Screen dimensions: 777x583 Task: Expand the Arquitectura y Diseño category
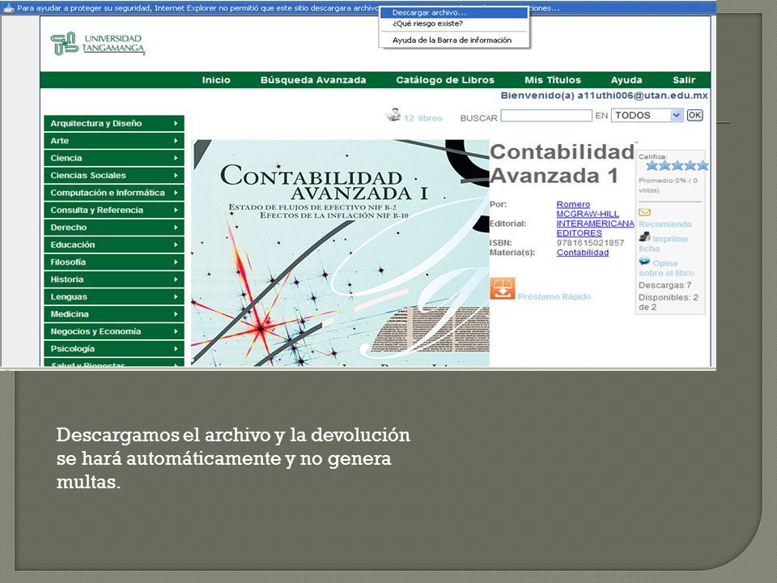tap(114, 123)
